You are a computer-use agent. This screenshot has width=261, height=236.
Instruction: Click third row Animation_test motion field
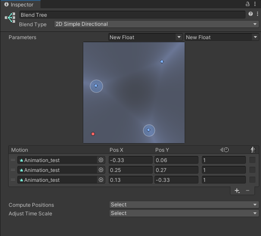[x=57, y=180]
